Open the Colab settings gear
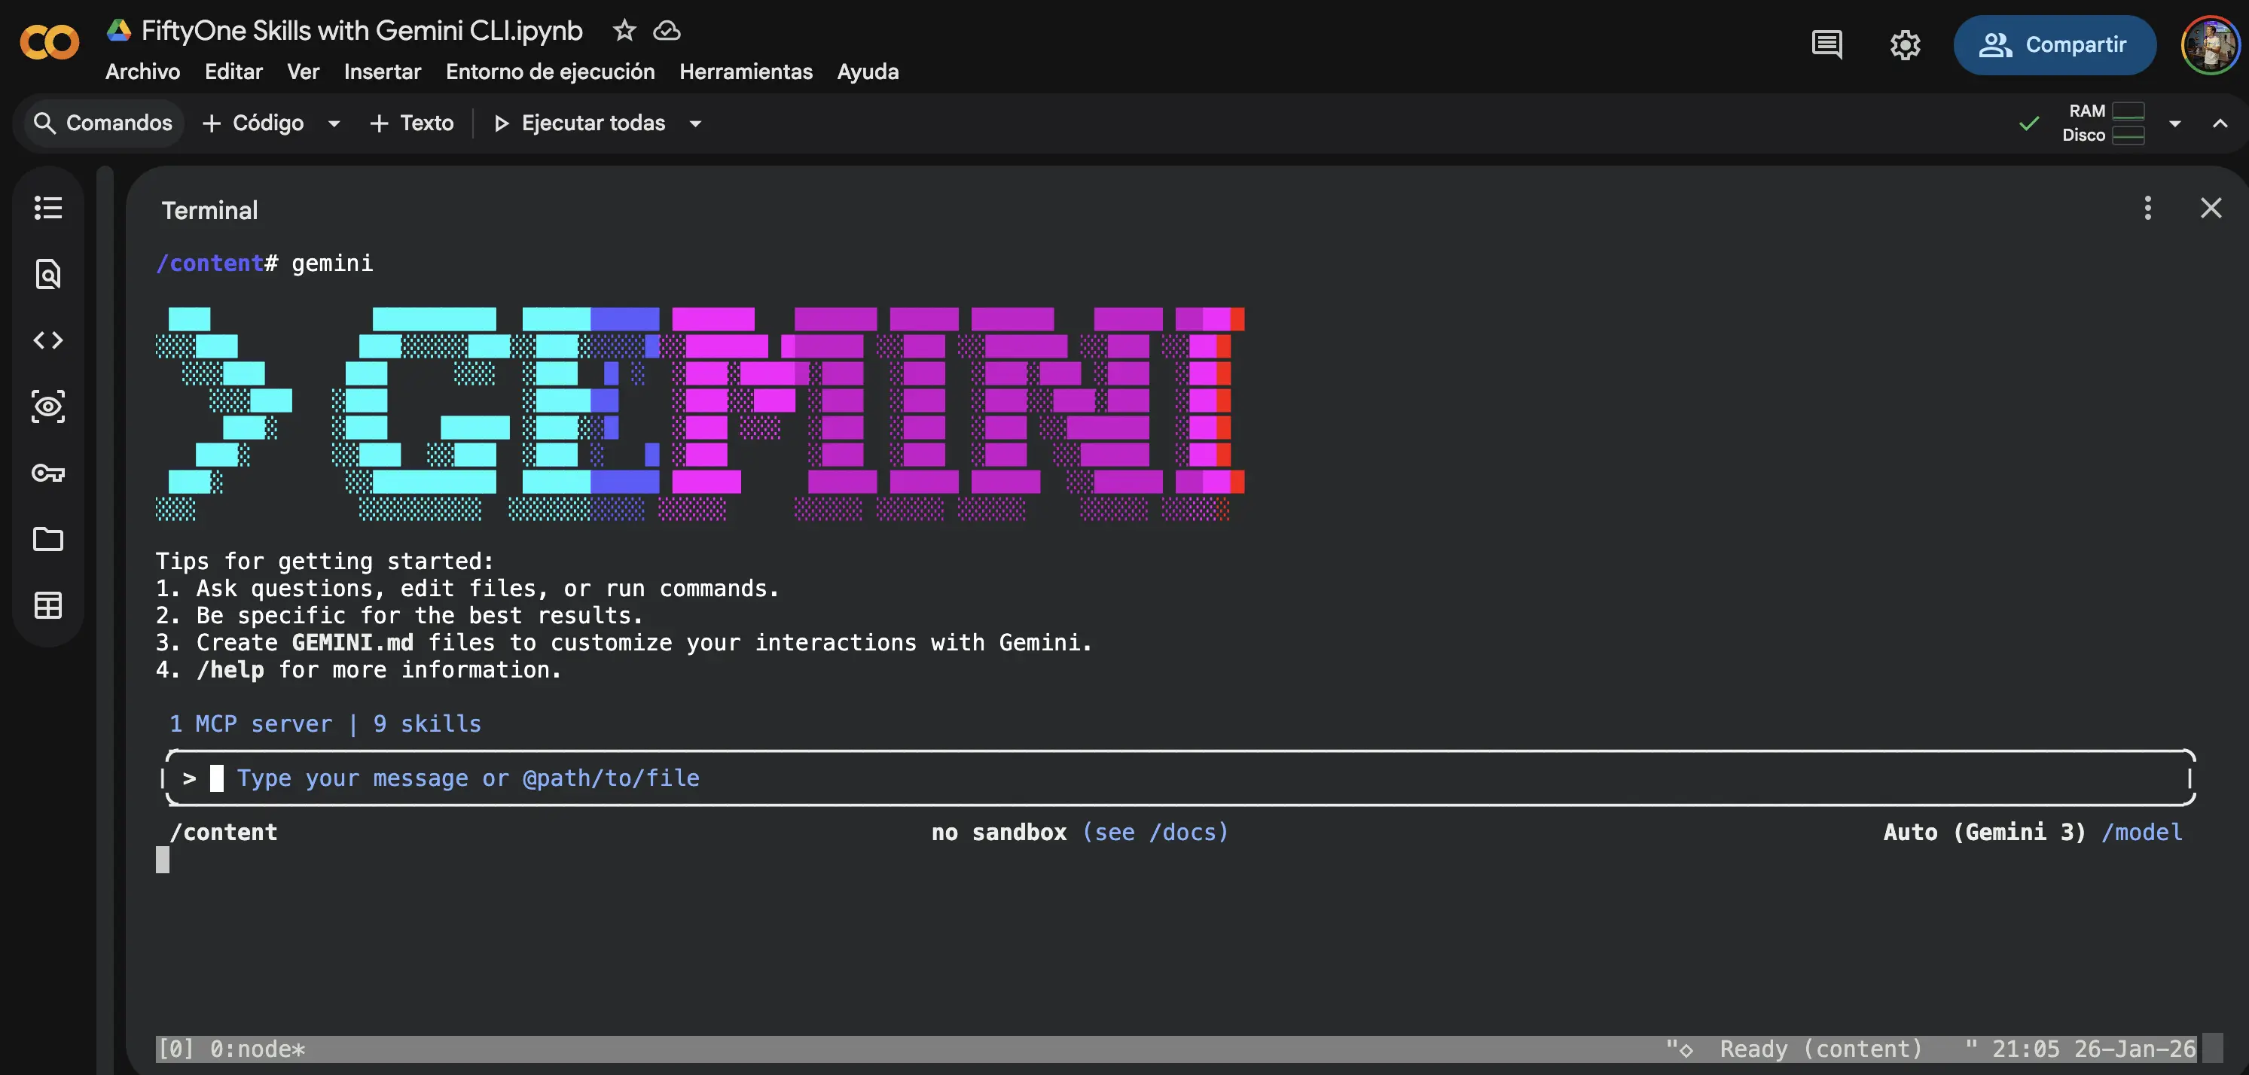2249x1075 pixels. tap(1905, 45)
